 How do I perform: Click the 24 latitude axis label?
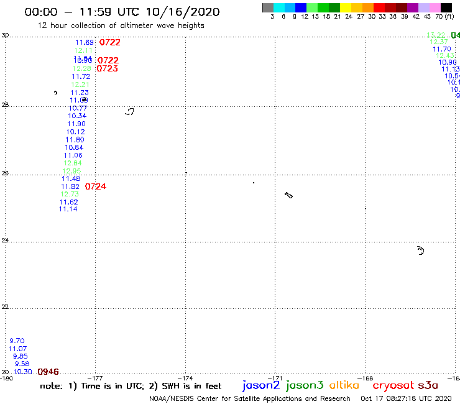pos(5,241)
